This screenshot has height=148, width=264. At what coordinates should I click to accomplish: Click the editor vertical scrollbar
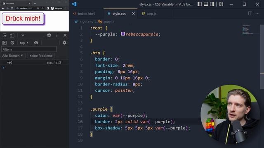point(262,57)
